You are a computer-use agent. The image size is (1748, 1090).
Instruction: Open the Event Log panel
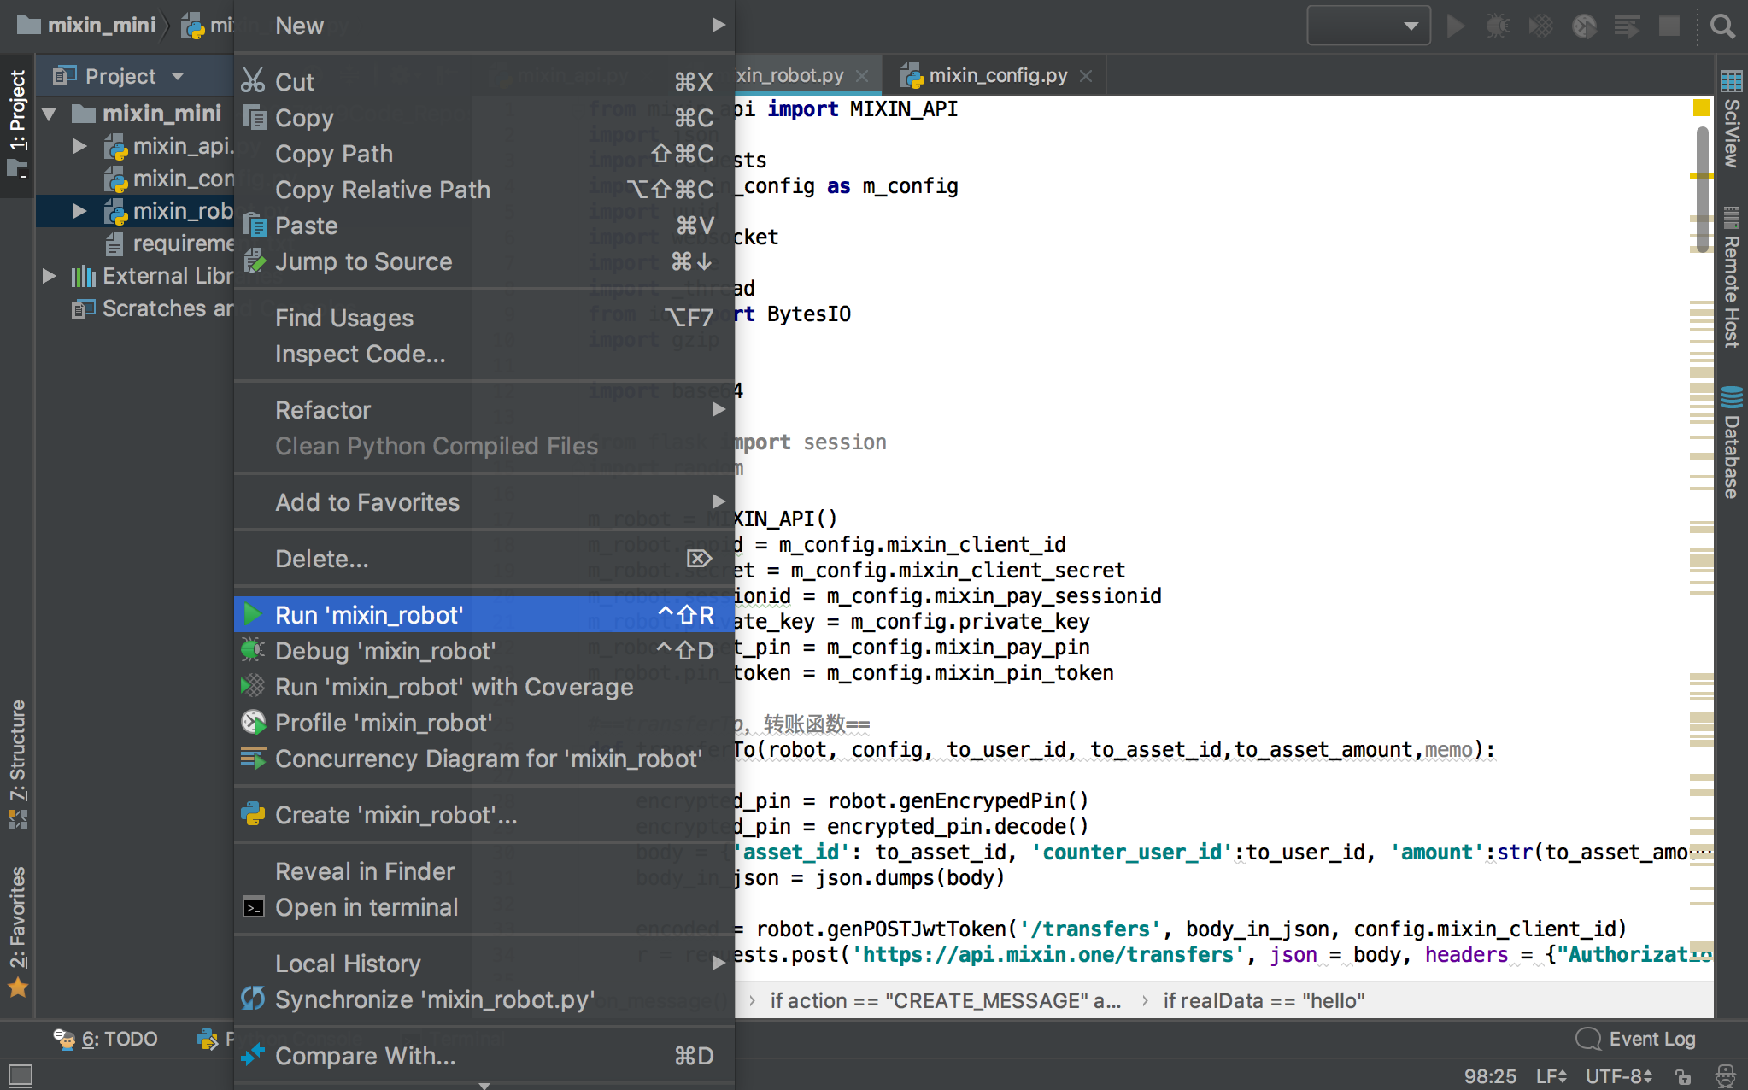tap(1636, 1039)
